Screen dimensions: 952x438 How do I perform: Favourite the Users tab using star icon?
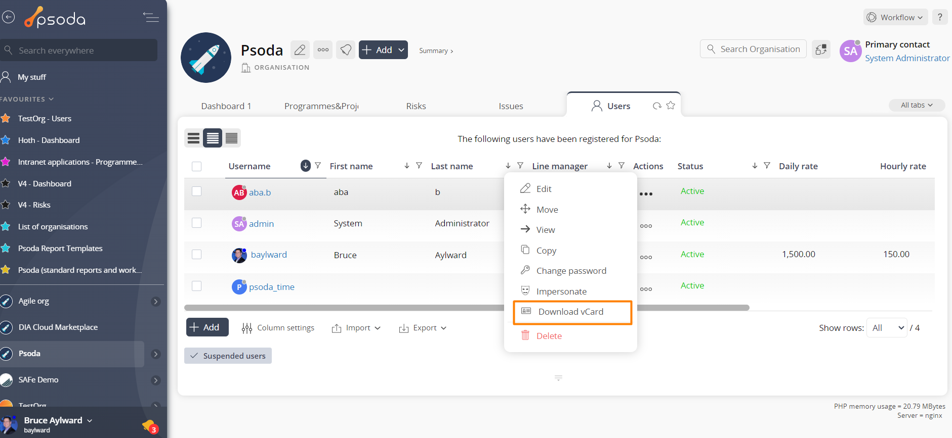click(671, 106)
